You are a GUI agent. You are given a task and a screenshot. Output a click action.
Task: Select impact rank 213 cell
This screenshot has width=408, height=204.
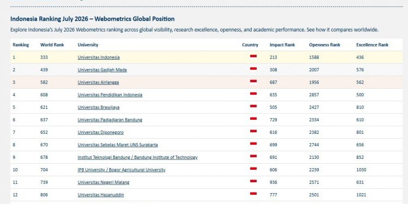[273, 57]
